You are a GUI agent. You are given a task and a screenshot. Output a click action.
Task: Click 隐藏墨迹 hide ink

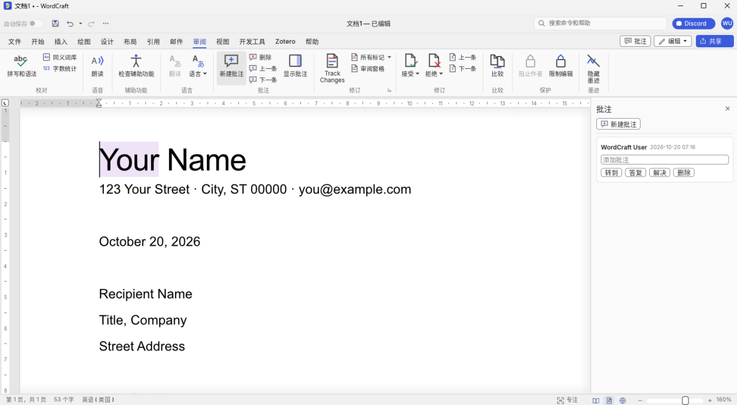tap(593, 68)
